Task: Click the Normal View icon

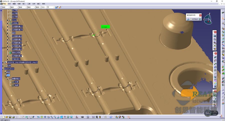Action: 58,117
